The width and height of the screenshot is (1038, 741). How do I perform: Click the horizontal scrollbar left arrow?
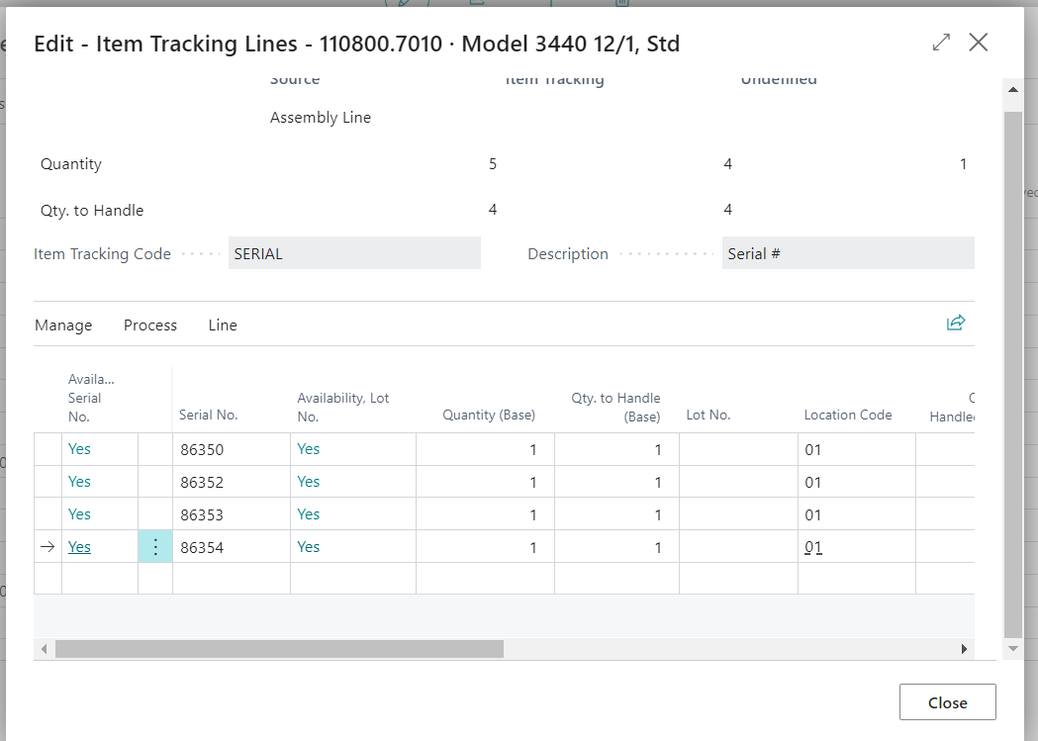click(44, 649)
